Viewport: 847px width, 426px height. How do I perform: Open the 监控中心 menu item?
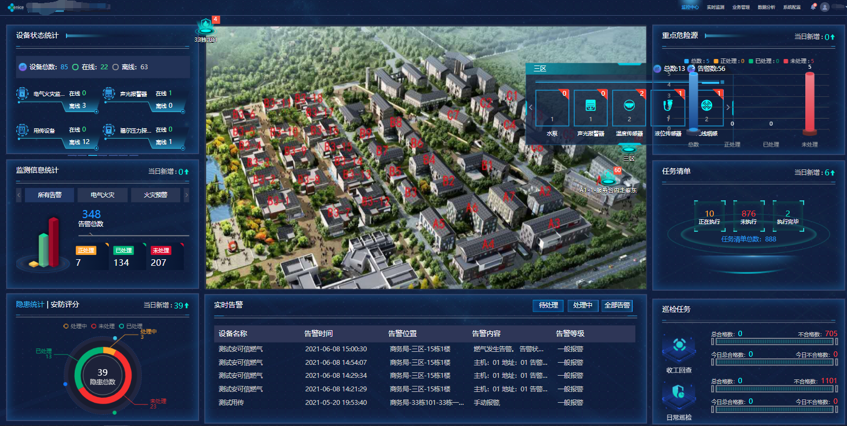coord(690,7)
